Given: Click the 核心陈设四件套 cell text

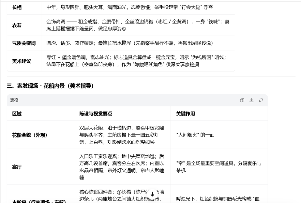Looking at the screenshot, I should point(122,195).
